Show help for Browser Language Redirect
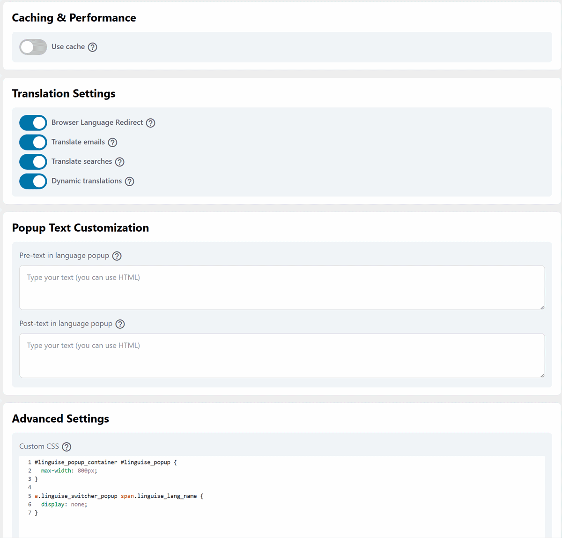The width and height of the screenshot is (562, 538). (x=150, y=123)
